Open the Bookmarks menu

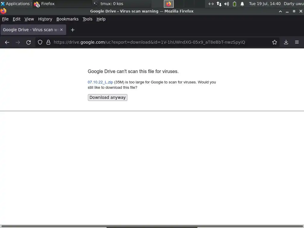67,19
